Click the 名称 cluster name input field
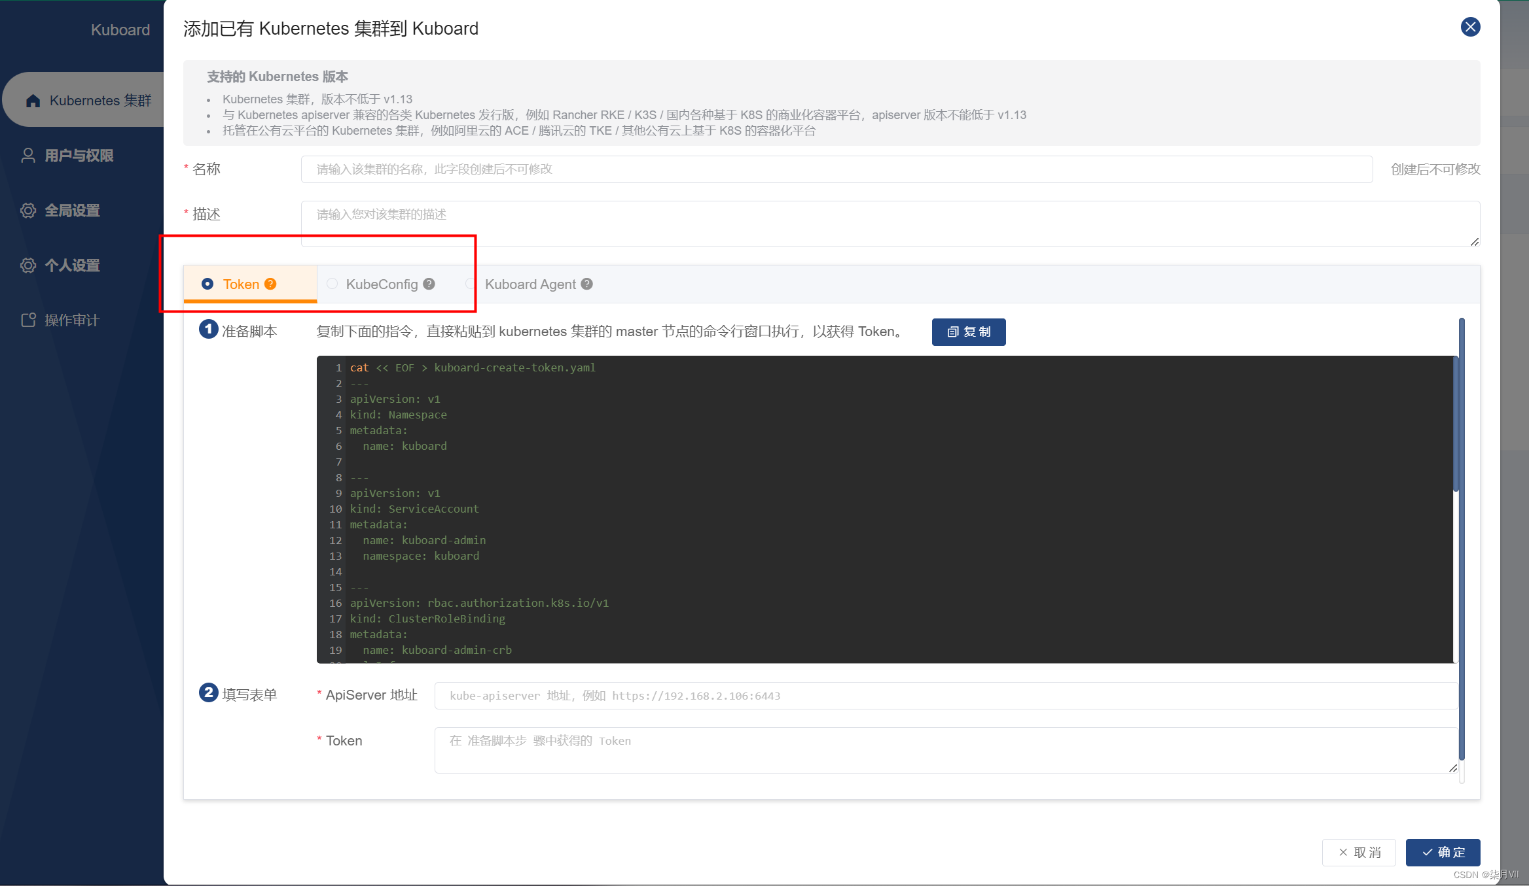Image resolution: width=1529 pixels, height=886 pixels. (836, 169)
